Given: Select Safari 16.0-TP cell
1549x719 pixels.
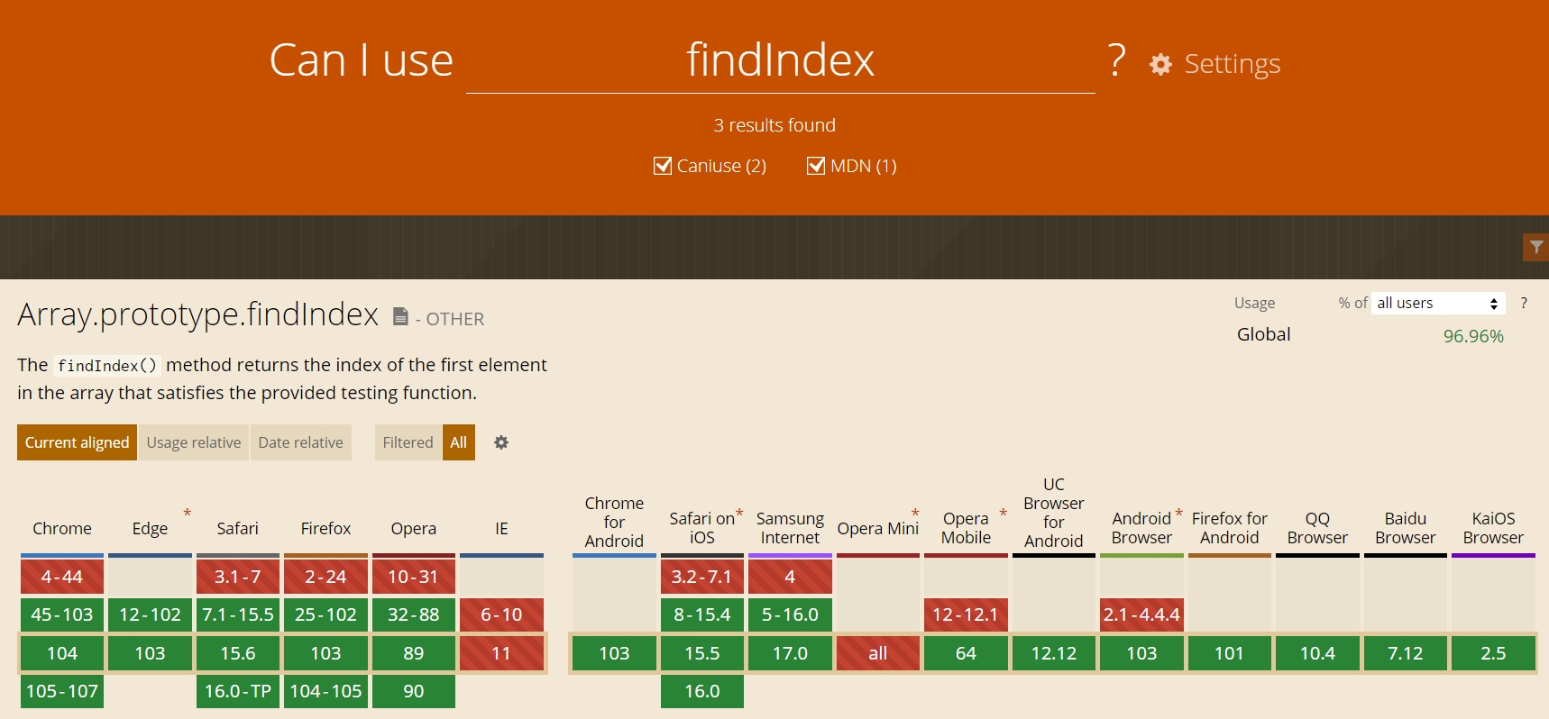Looking at the screenshot, I should tap(238, 691).
